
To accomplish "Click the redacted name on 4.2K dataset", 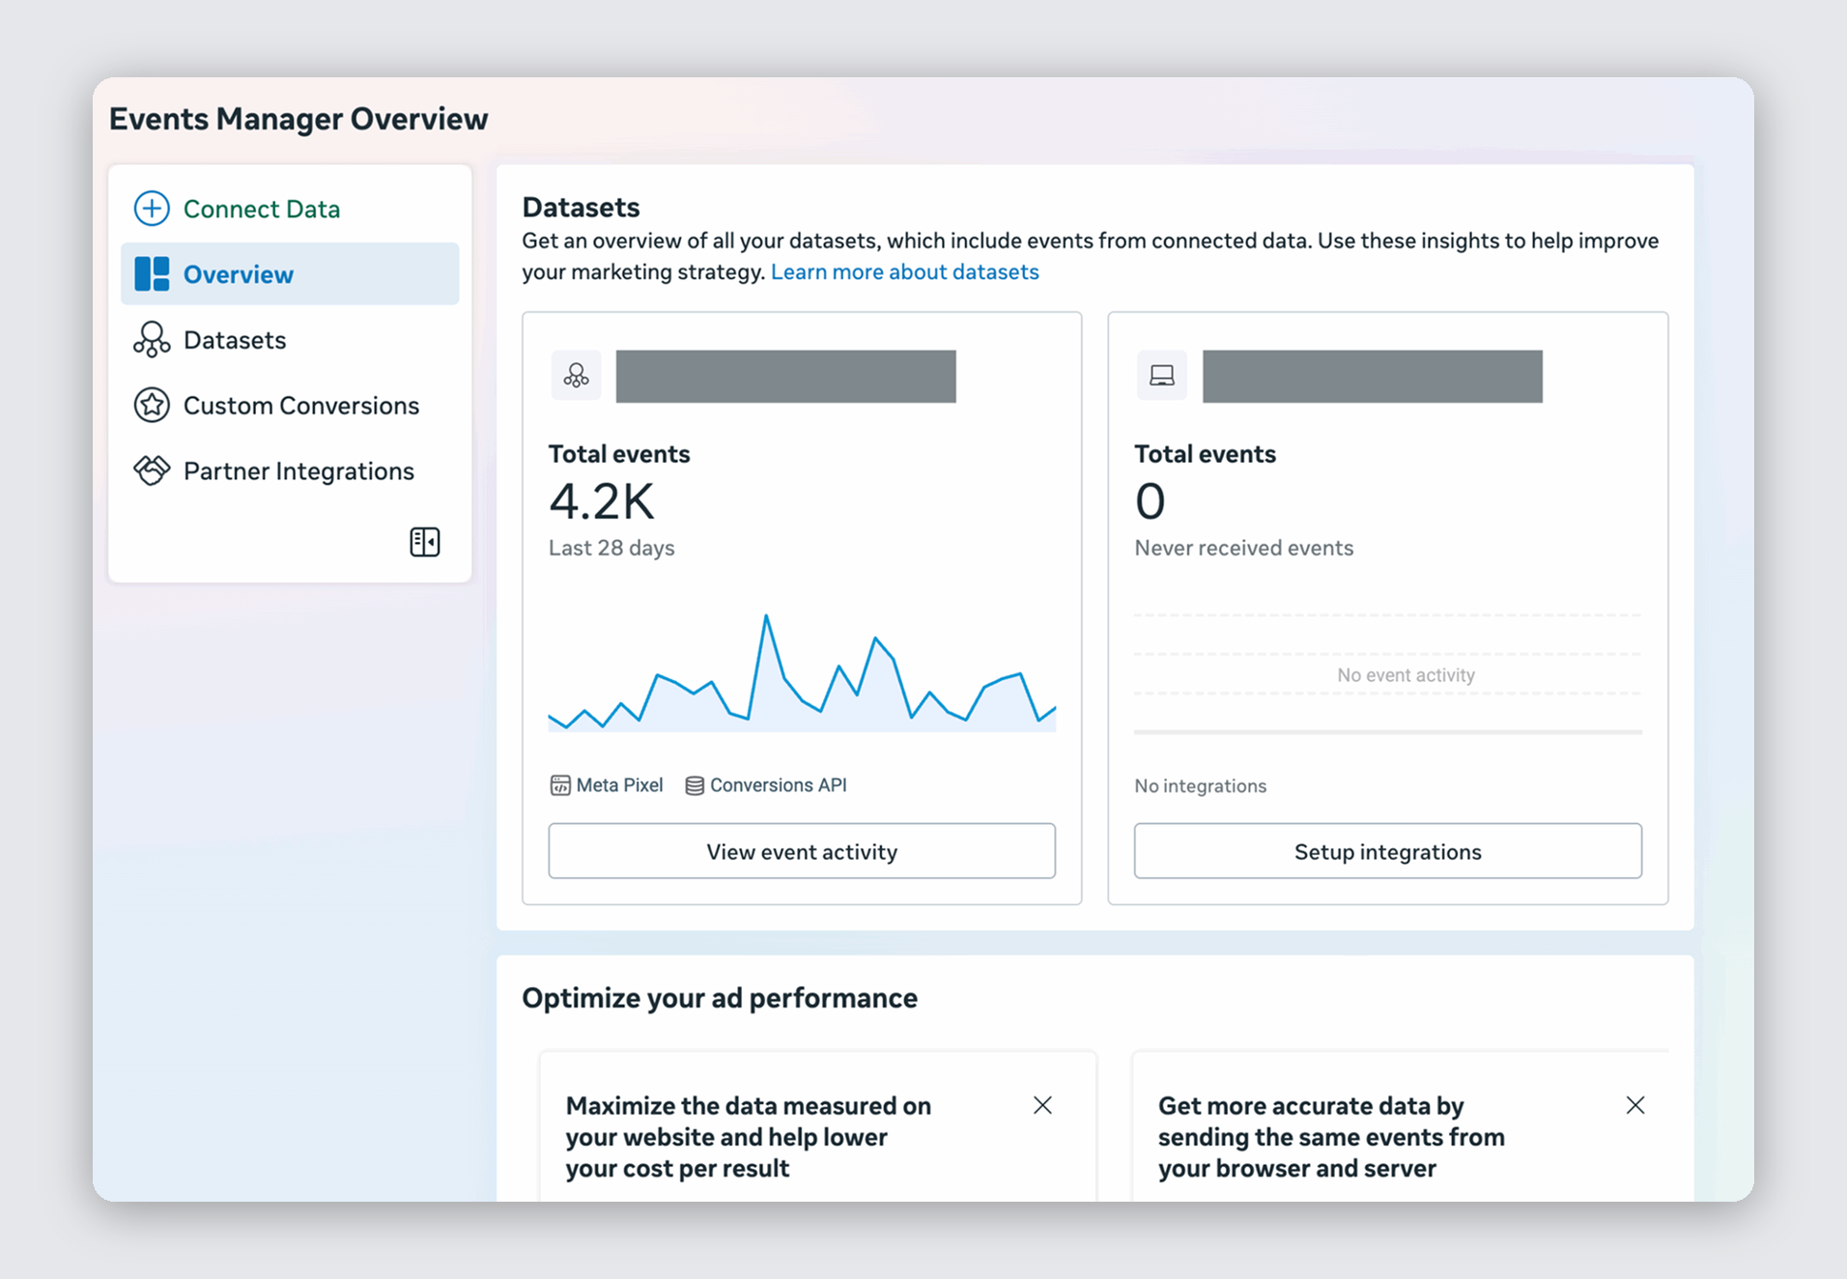I will 785,377.
